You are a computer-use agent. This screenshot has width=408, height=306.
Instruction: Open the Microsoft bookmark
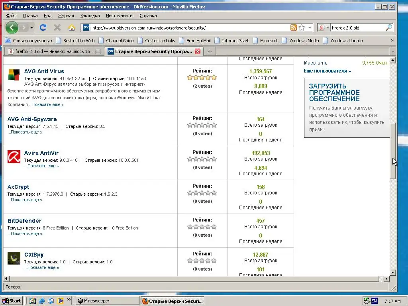click(x=265, y=41)
